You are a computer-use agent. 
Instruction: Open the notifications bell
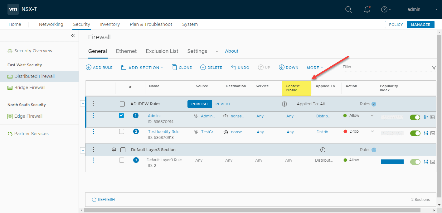pos(367,9)
